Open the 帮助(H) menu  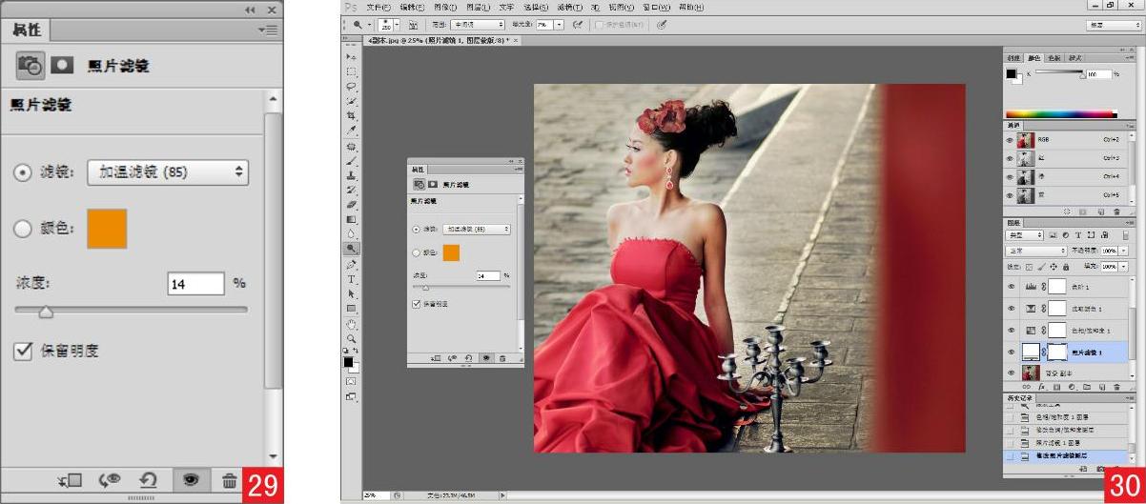[691, 7]
